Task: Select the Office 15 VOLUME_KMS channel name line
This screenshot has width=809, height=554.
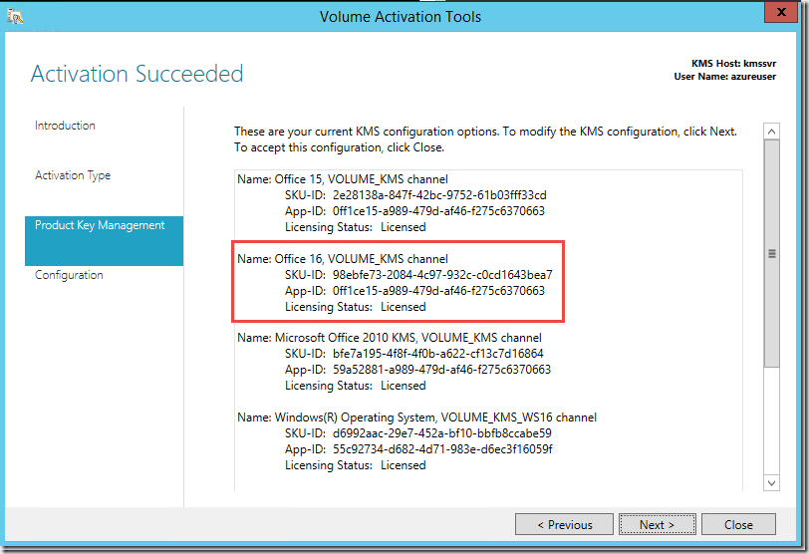Action: coord(343,179)
